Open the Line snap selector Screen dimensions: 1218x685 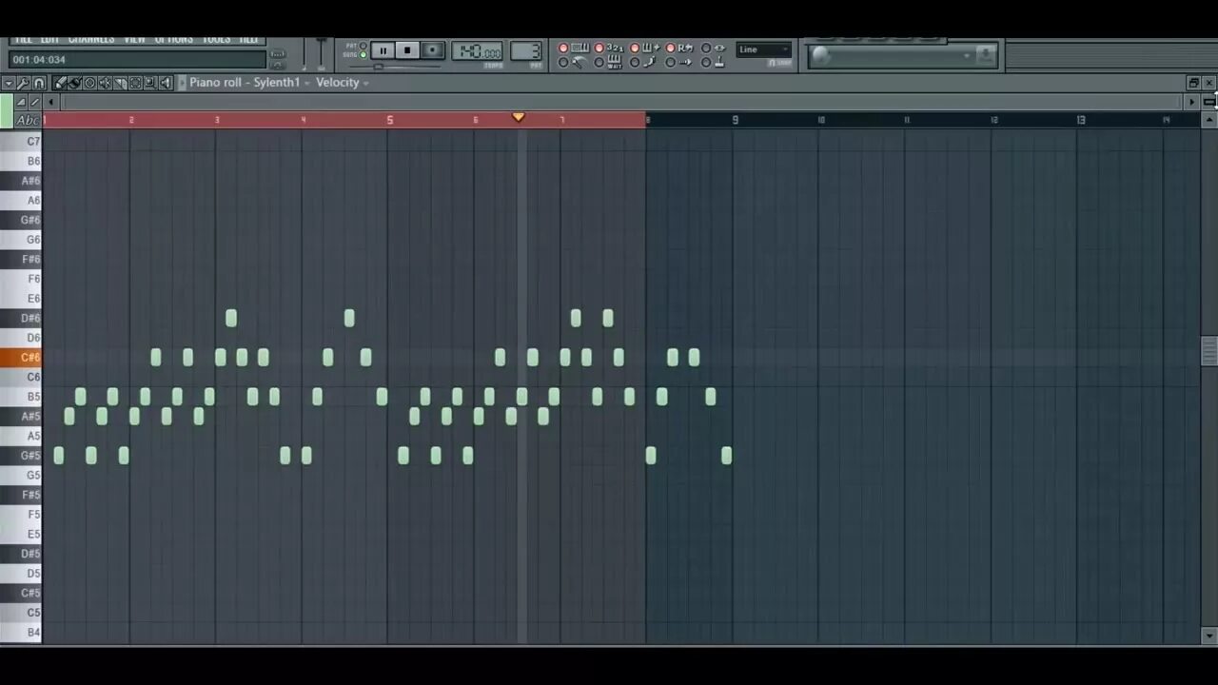click(x=763, y=49)
